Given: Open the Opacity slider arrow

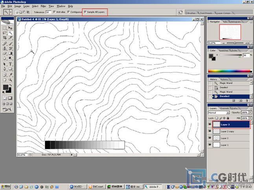Looking at the screenshot, I should pyautogui.click(x=250, y=112).
